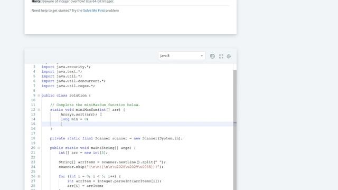Click 'int[] arr = new int[5];' line
Screen dimensions: 338x190
83,153
